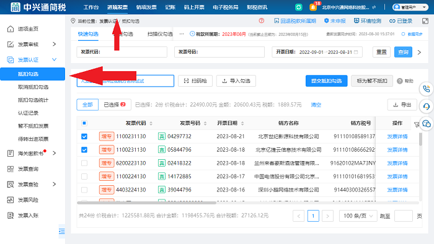
Task: Uncheck the row for invoice 04297732
Action: [x=84, y=136]
